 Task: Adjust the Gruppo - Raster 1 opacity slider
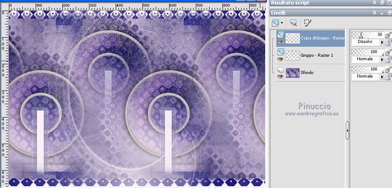coord(368,52)
